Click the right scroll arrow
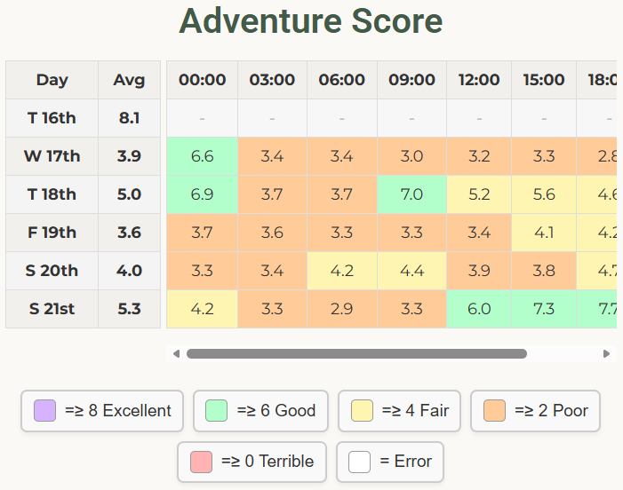Viewport: 623px width, 490px height. (x=607, y=353)
